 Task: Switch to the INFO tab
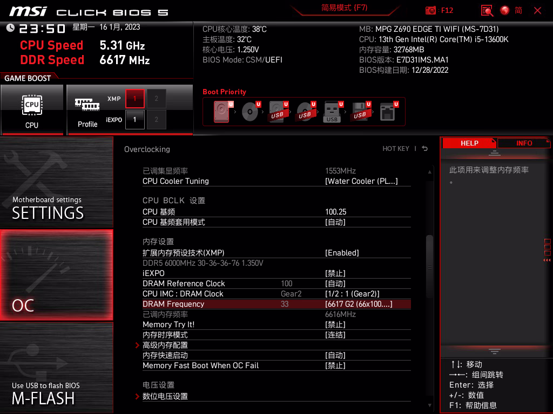tap(524, 143)
